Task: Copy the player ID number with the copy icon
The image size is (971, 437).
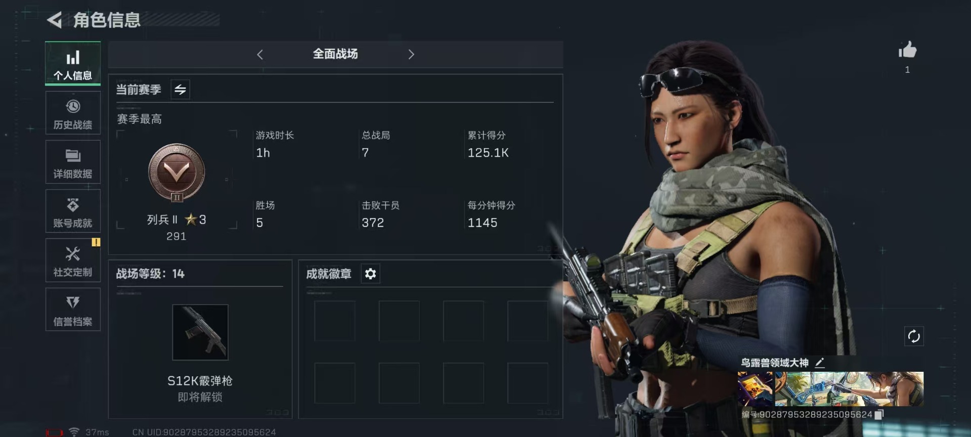Action: 879,415
